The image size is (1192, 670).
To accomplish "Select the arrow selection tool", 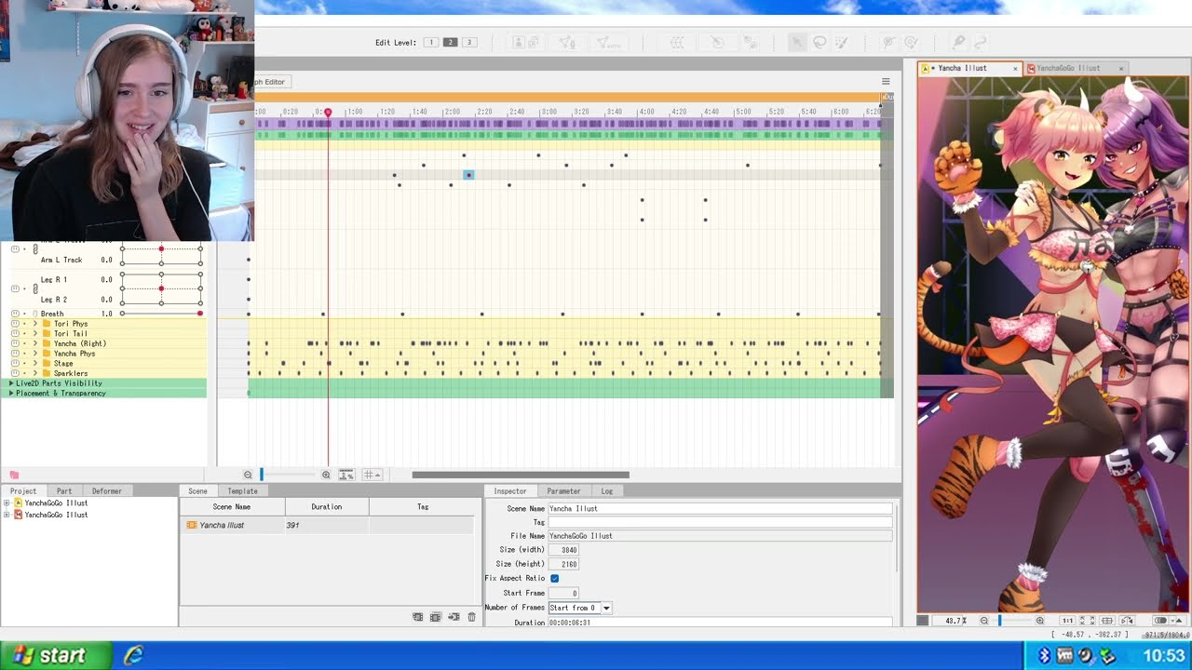I will tap(797, 43).
